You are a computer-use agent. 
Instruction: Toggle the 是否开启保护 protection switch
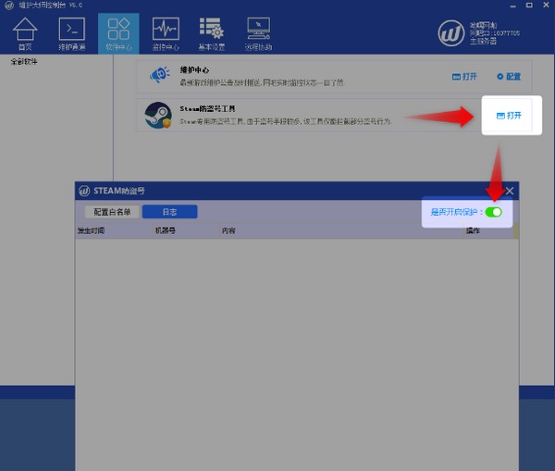[493, 212]
